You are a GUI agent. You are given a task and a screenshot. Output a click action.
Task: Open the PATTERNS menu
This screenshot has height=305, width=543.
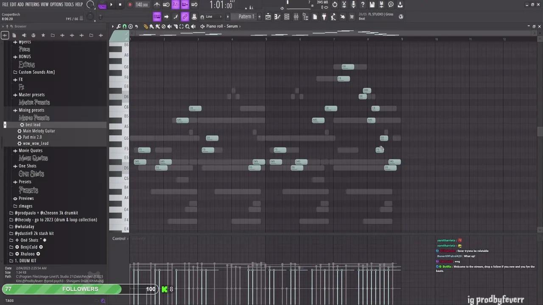32,5
